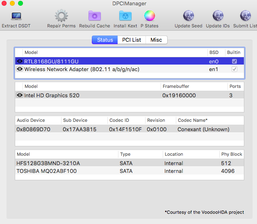Select the TOSHIBA MQ02ABF100 drive row
257x224 pixels.
(x=130, y=171)
